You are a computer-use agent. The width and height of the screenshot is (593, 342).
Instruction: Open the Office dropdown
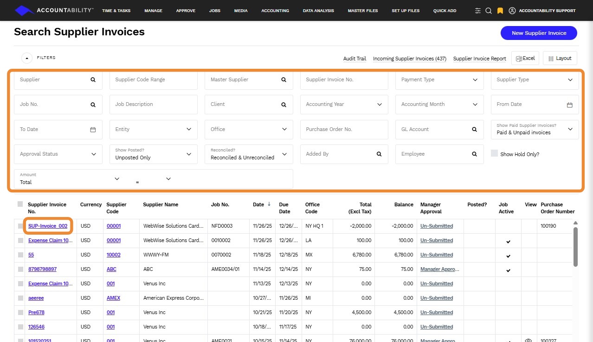pos(249,130)
